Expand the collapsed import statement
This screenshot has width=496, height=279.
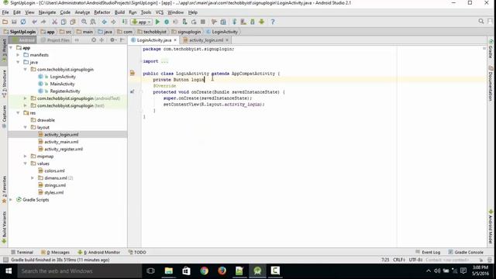(x=164, y=61)
